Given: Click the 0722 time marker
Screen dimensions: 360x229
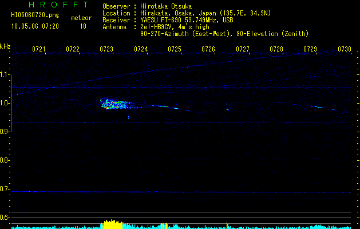Looking at the screenshot, I should [x=73, y=49].
